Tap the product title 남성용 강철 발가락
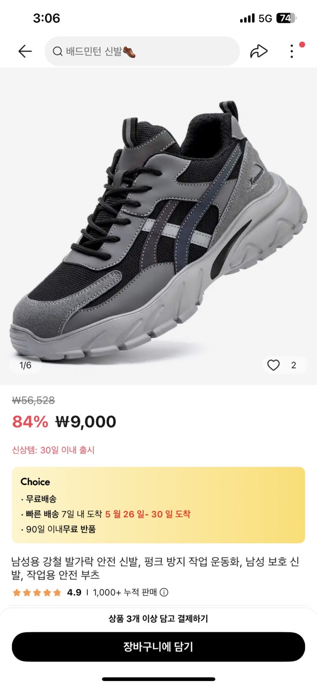The width and height of the screenshot is (317, 687). (155, 568)
